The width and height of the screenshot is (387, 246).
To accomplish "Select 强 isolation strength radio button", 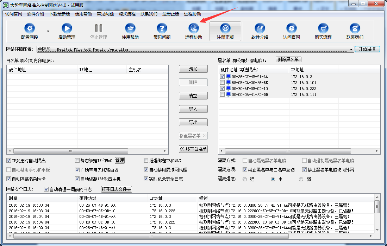I will [x=245, y=179].
